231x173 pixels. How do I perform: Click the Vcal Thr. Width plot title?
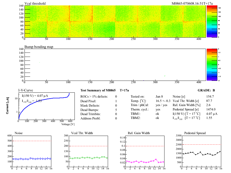click(x=82, y=133)
